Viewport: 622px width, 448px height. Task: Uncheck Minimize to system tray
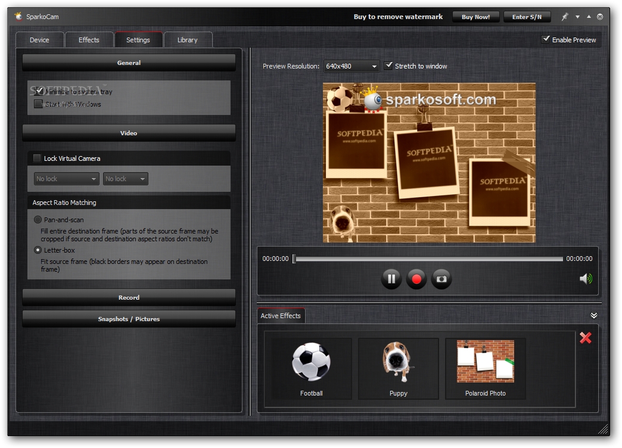point(39,92)
